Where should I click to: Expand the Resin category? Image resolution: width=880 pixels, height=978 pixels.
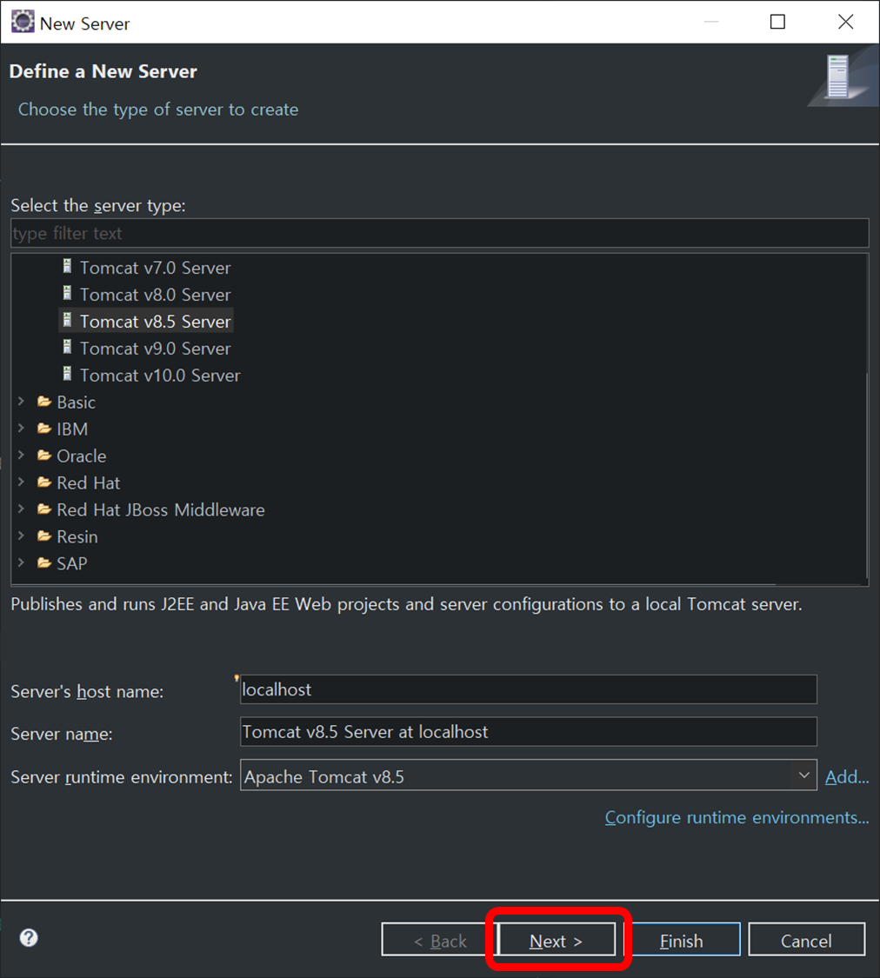coord(21,536)
